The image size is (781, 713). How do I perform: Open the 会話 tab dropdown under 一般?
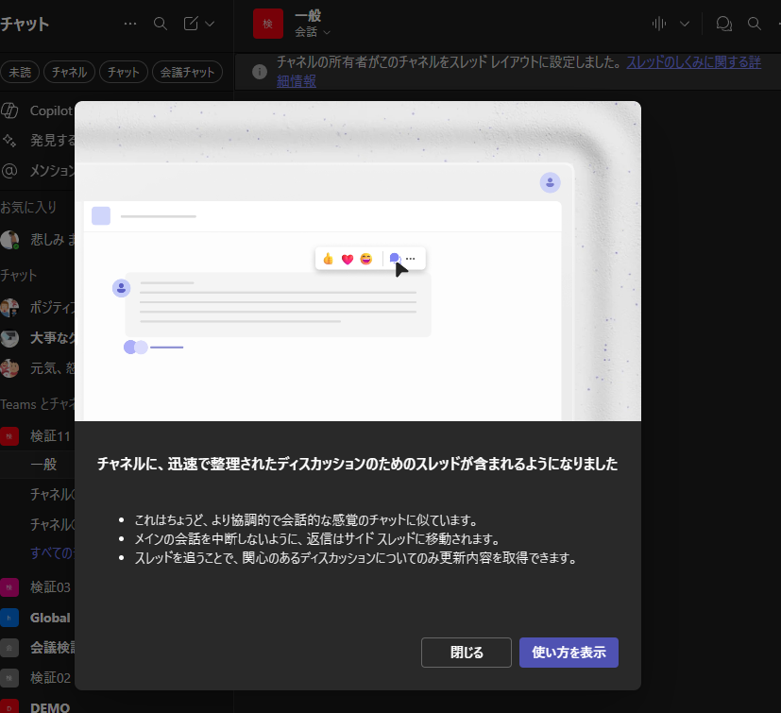(x=313, y=32)
